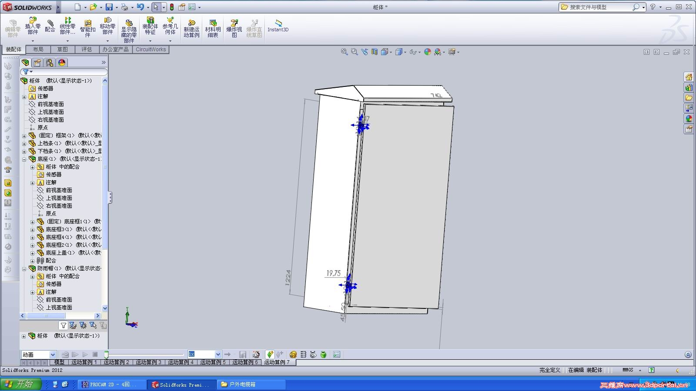
Task: Open the playback speed 1x dropdown
Action: tap(218, 355)
